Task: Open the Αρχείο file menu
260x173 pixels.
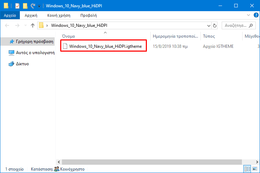Action: point(10,15)
